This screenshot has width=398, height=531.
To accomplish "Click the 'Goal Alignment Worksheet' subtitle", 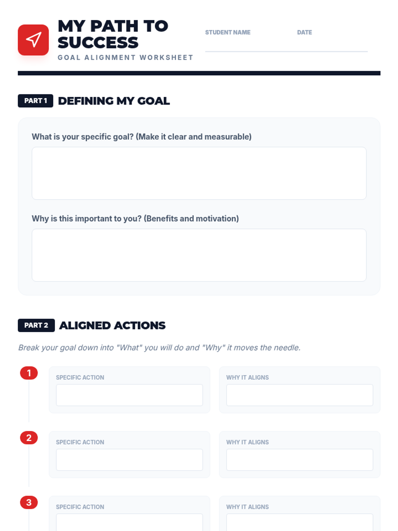I will [125, 57].
